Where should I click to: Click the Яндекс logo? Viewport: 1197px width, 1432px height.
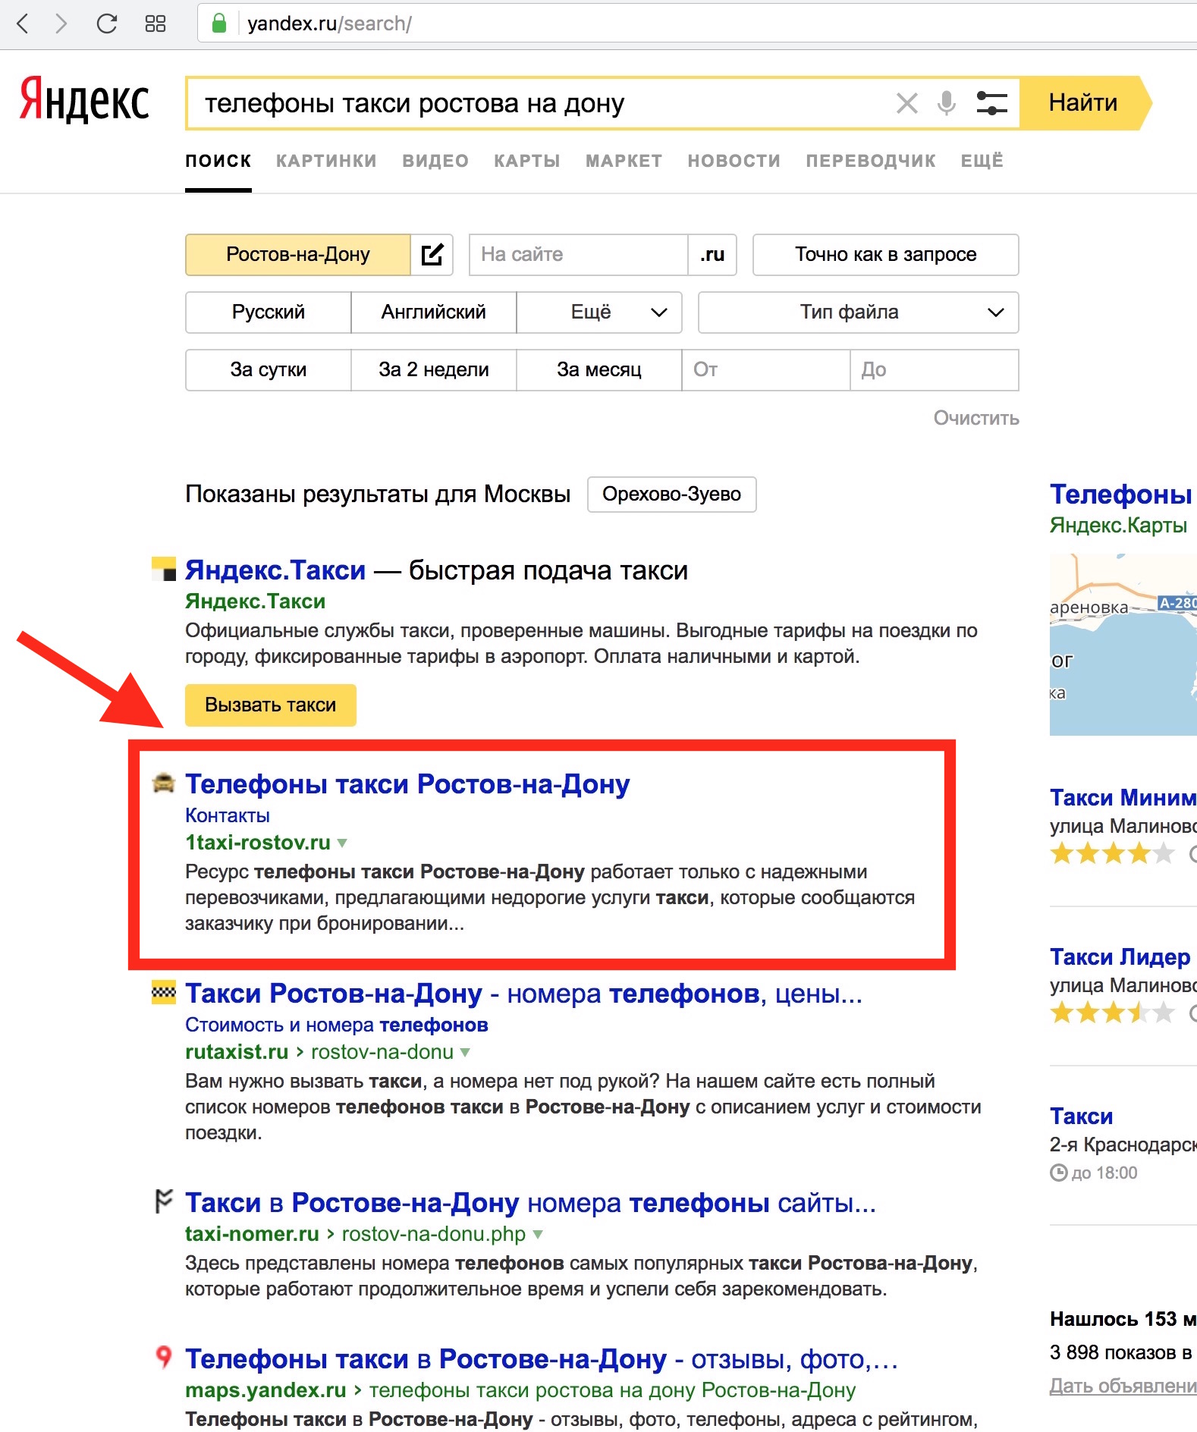coord(84,101)
